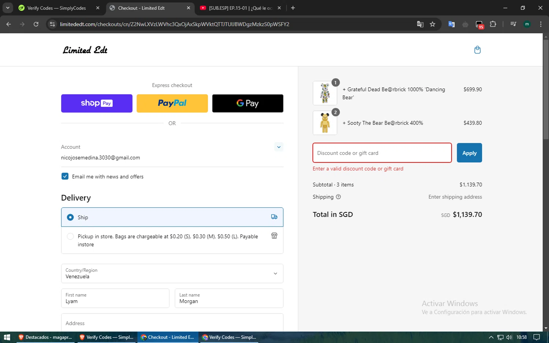Viewport: 549px width, 343px height.
Task: Open Destacados - magapr... taskbar window
Action: coord(45,337)
